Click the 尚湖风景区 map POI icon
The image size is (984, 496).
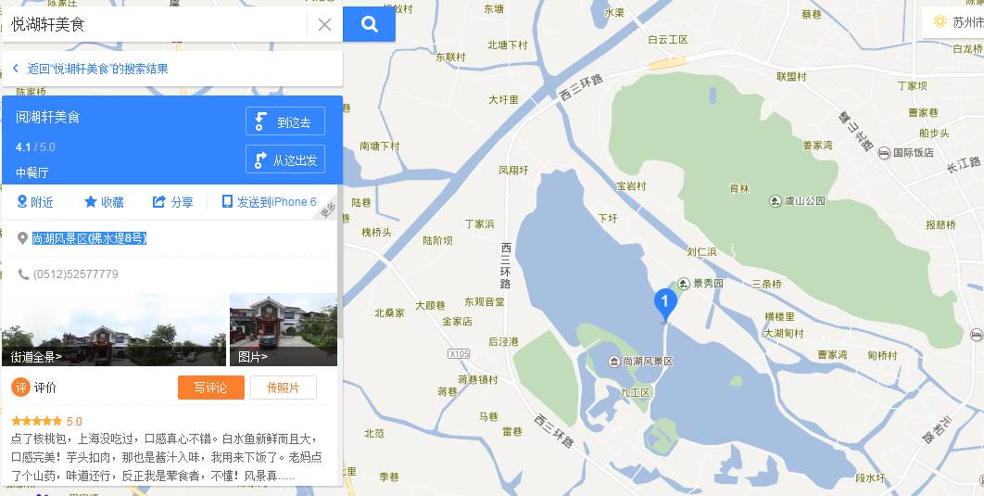point(615,362)
